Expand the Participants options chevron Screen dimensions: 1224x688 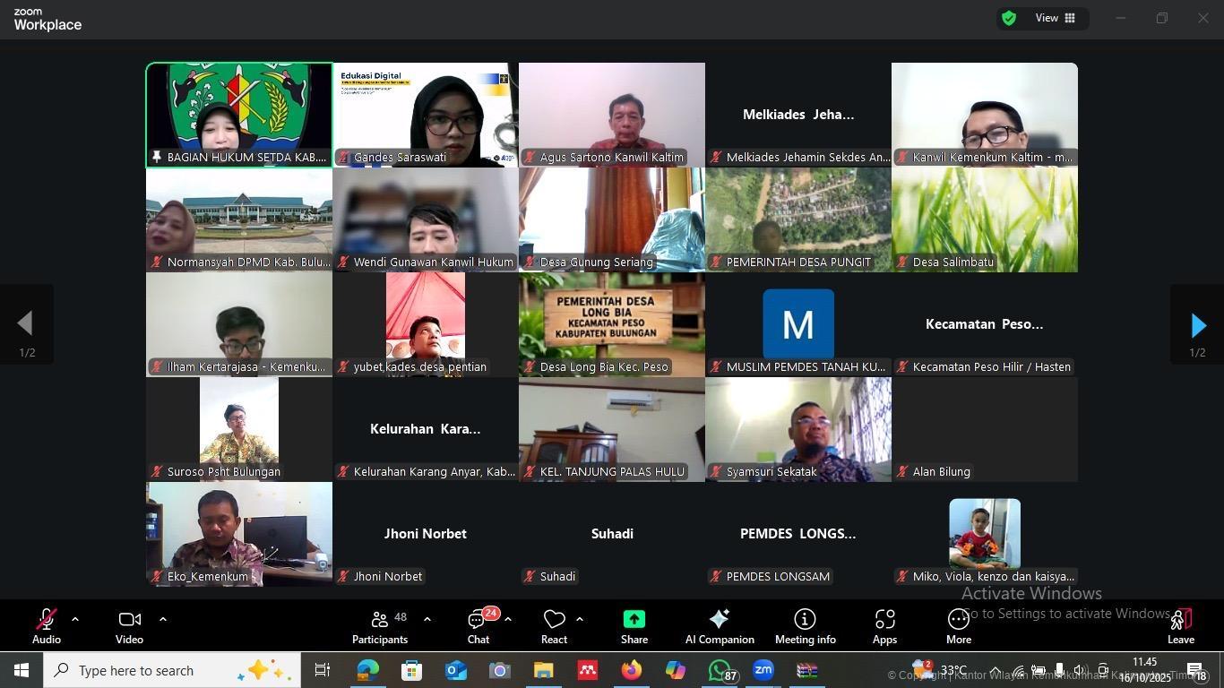click(427, 619)
